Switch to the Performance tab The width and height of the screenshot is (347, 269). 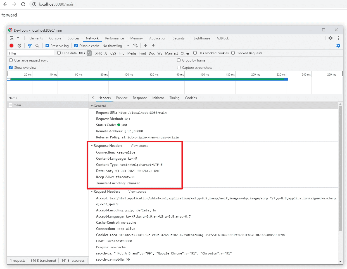[115, 38]
